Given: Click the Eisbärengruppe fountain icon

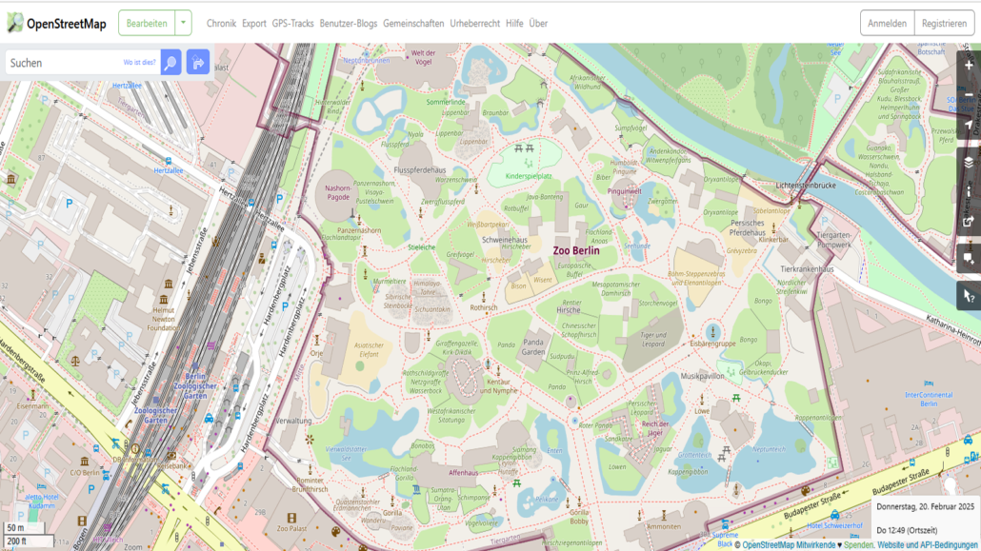Looking at the screenshot, I should pos(712,331).
